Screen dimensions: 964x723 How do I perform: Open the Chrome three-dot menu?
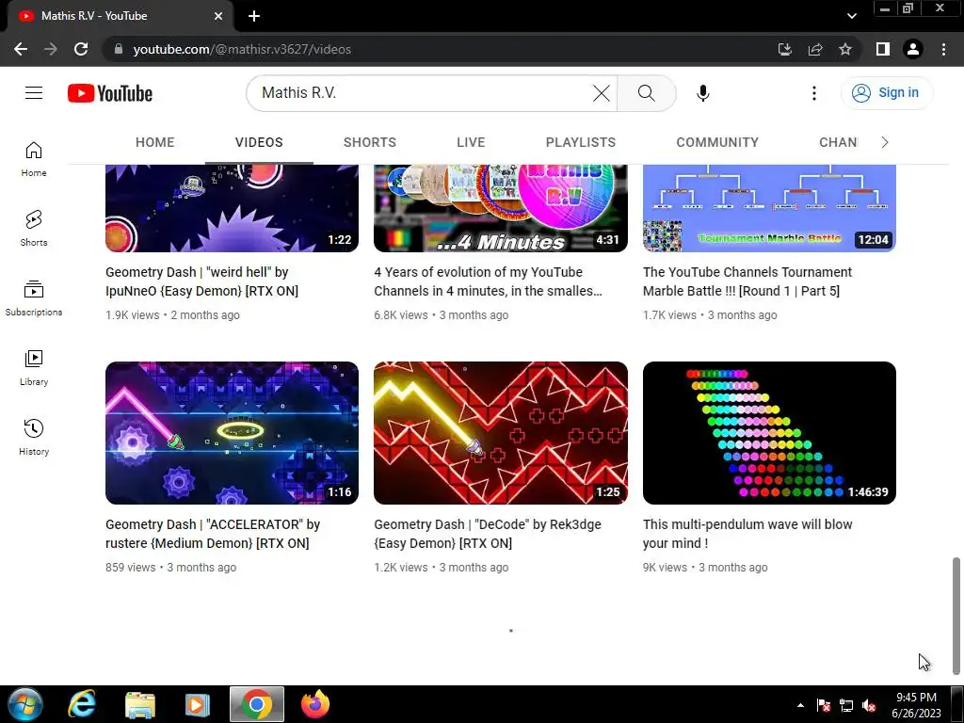coord(943,49)
